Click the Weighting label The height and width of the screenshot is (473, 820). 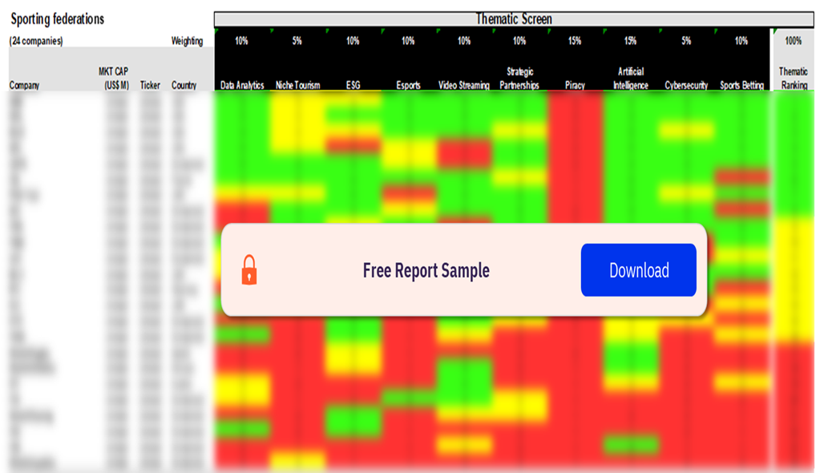[x=188, y=41]
